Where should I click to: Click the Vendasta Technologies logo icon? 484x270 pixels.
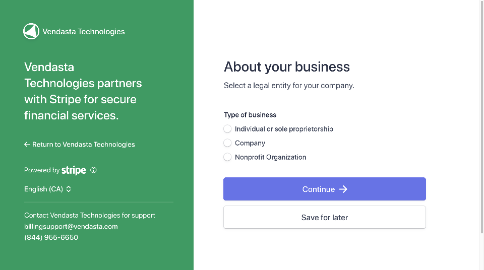[31, 31]
